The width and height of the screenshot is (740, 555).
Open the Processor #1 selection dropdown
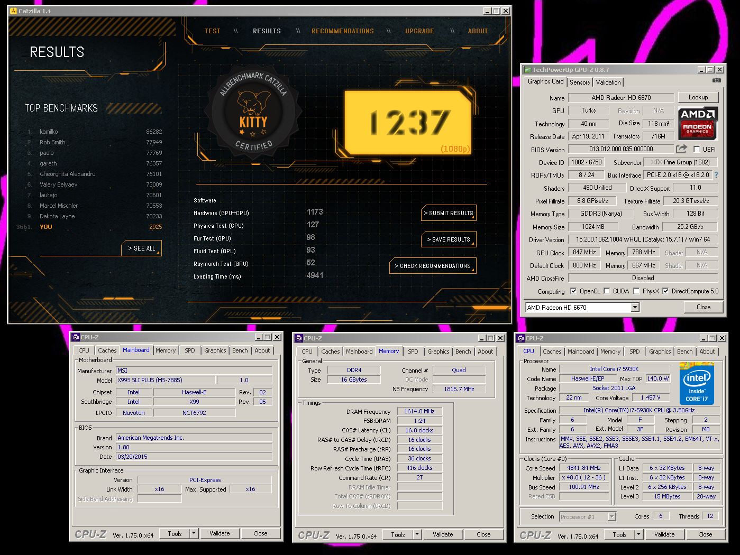click(612, 516)
